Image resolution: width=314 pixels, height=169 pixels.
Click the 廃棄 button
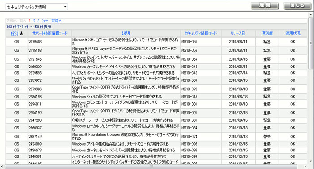(265, 6)
